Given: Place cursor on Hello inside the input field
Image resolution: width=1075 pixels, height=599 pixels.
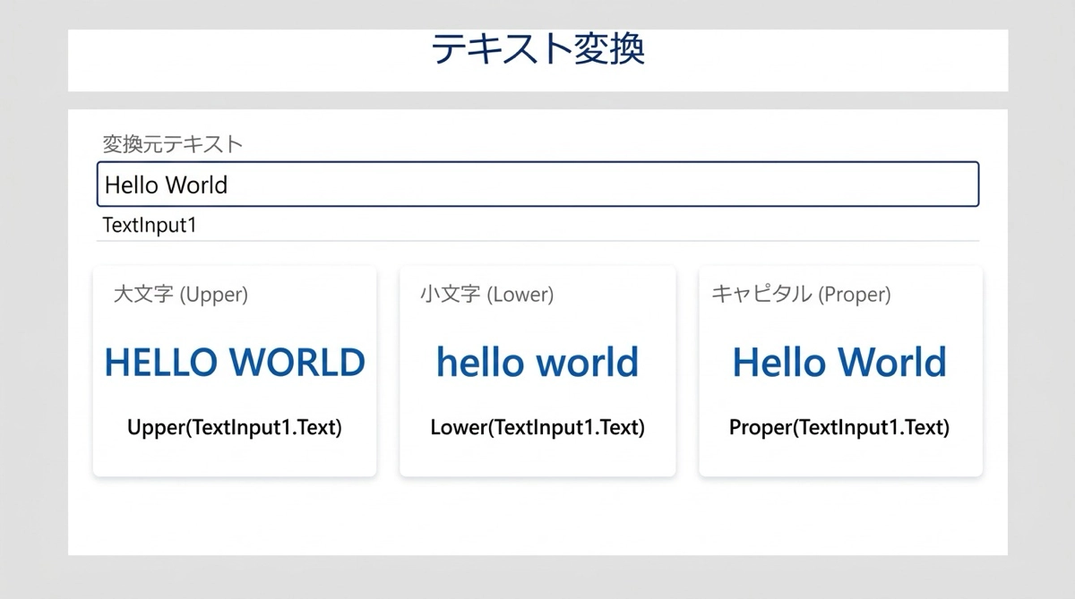Looking at the screenshot, I should click(x=130, y=184).
